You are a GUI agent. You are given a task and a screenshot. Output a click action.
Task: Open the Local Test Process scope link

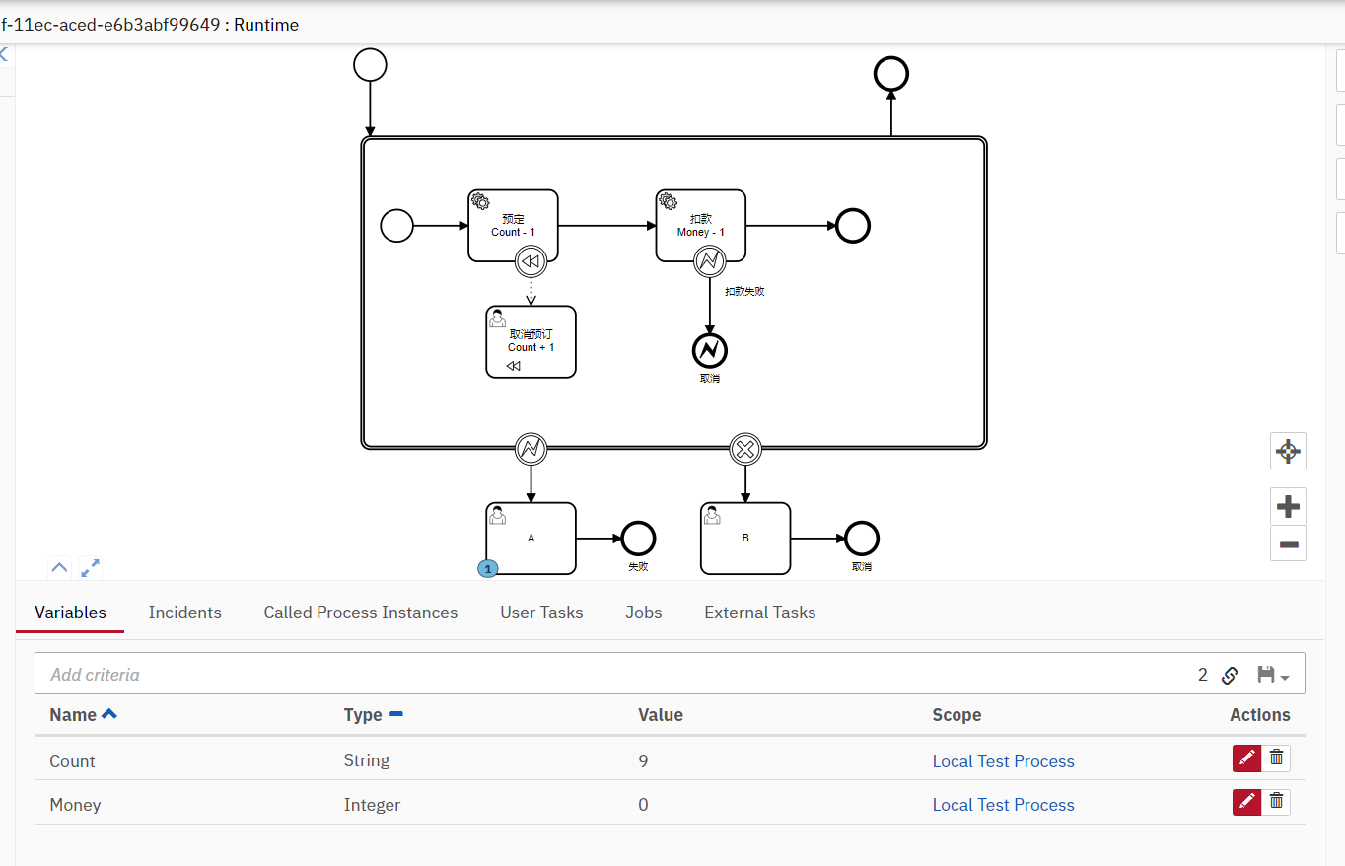point(1003,760)
